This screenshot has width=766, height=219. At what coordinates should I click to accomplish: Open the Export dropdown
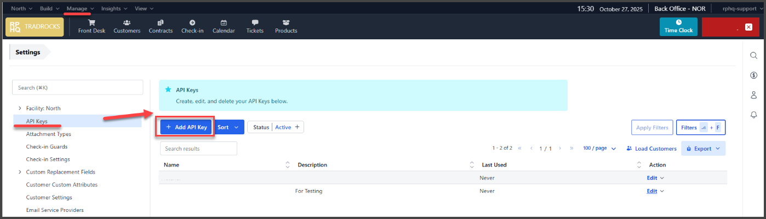pos(703,149)
